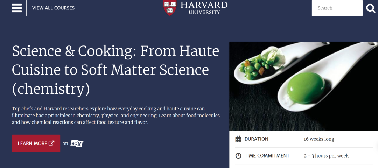Focus the Search text field

(x=337, y=8)
